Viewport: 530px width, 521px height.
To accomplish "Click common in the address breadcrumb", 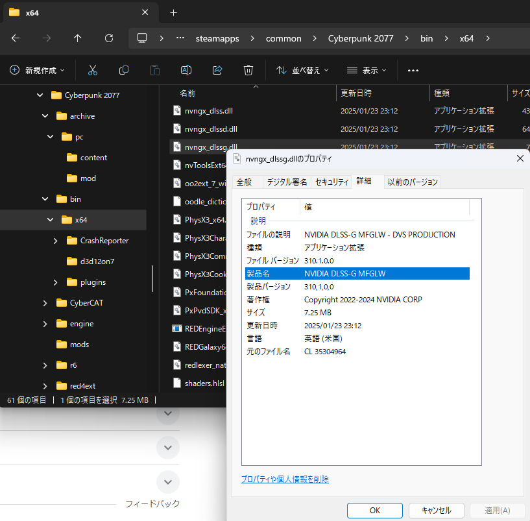I will point(283,38).
